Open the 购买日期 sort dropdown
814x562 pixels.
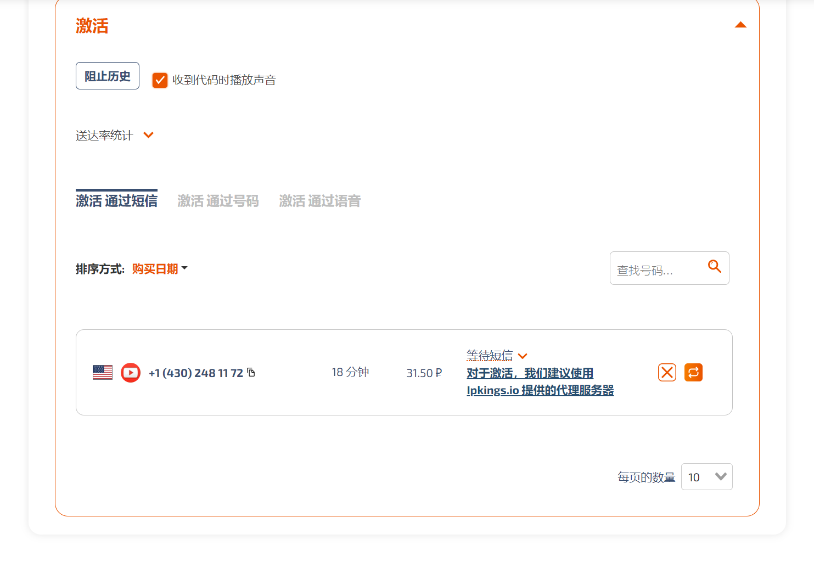pyautogui.click(x=160, y=269)
